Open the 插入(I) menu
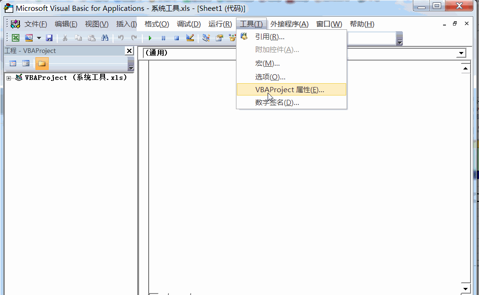479x295 pixels. [126, 24]
